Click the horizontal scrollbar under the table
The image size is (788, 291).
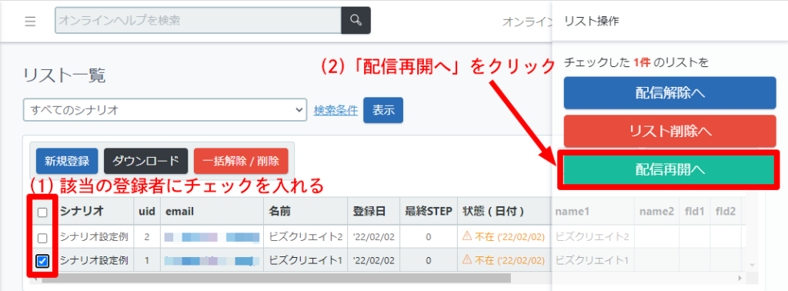click(276, 278)
